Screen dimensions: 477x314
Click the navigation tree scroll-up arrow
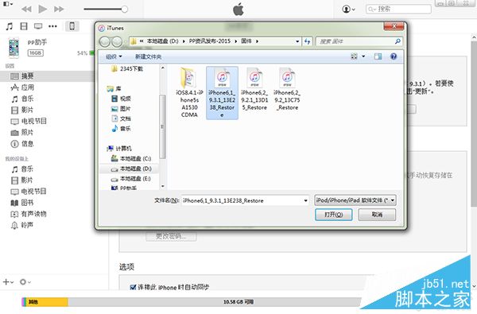[162, 68]
